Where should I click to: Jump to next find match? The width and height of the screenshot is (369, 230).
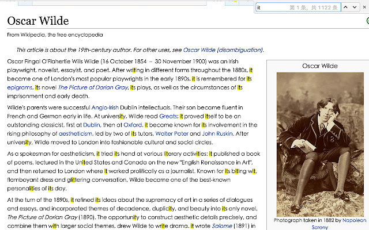[355, 7]
